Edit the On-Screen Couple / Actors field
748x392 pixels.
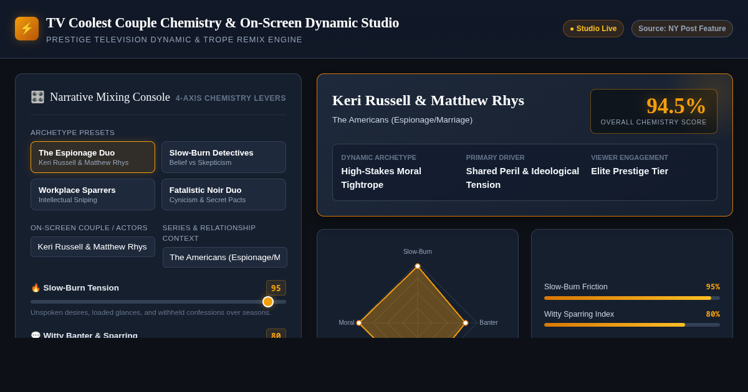(93, 246)
